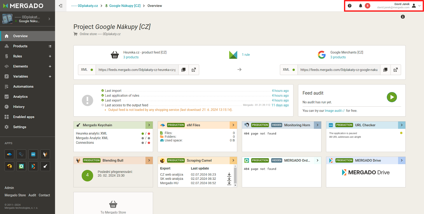Expand the Scraping Camel widget arrow

[x=233, y=160]
